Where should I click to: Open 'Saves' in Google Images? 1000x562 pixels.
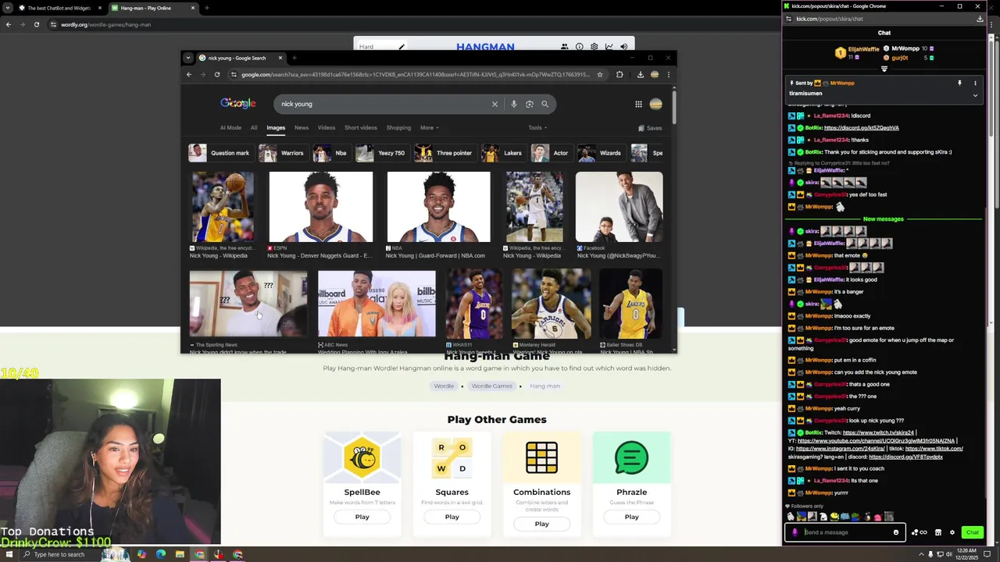tap(650, 128)
